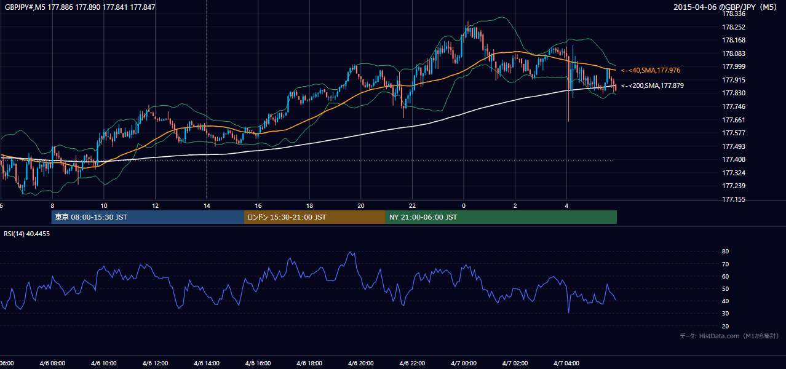The image size is (786, 369).
Task: Click price axis label 178.336
Action: 734,14
